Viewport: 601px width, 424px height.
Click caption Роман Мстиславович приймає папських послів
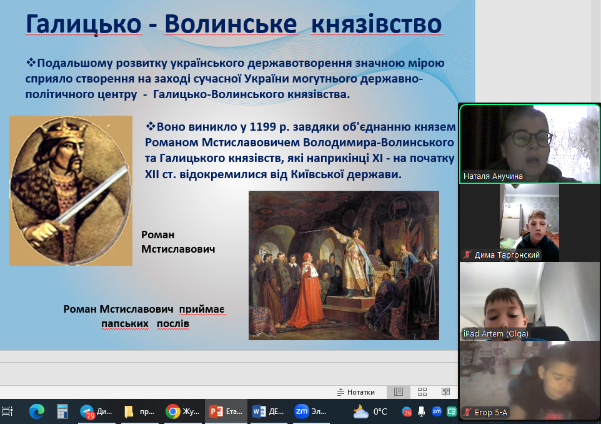[x=144, y=316]
